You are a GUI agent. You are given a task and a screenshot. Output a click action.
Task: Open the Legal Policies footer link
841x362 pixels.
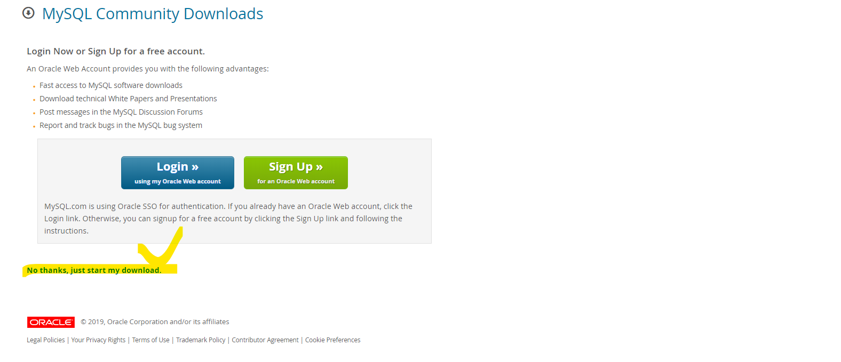point(46,340)
